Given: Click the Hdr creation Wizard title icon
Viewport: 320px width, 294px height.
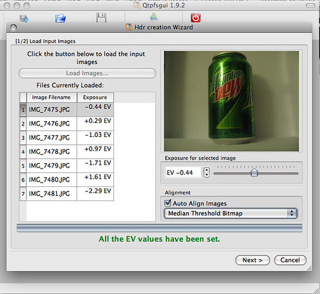Looking at the screenshot, I should click(x=129, y=27).
